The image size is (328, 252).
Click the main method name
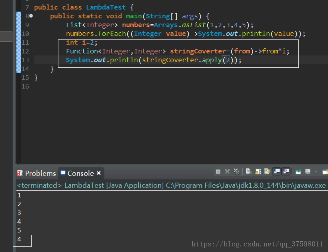[x=134, y=16]
